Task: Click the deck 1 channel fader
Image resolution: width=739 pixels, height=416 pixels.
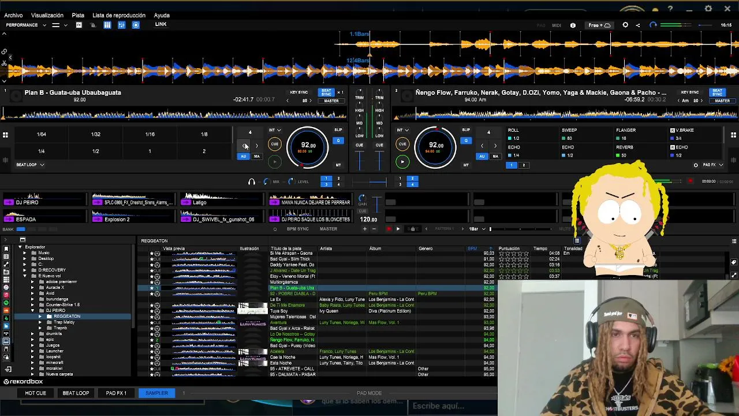Action: (x=360, y=162)
